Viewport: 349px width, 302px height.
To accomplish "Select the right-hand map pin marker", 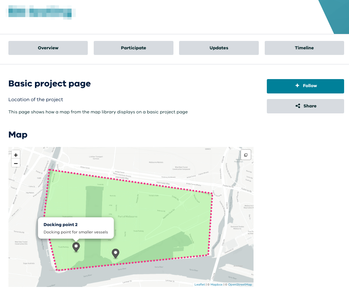I will (x=115, y=253).
